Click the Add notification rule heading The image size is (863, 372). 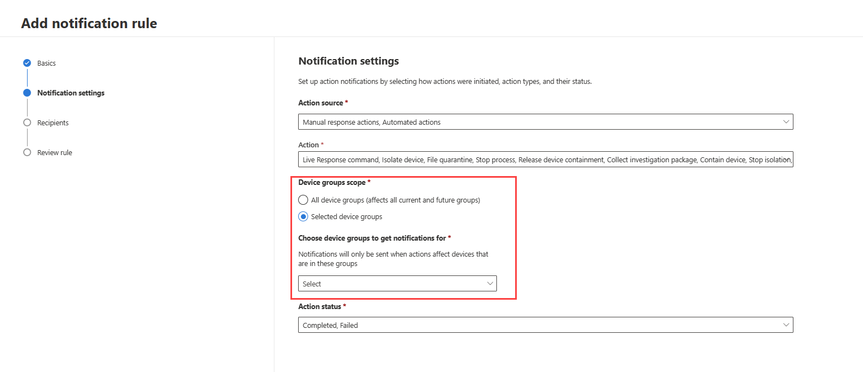(89, 23)
